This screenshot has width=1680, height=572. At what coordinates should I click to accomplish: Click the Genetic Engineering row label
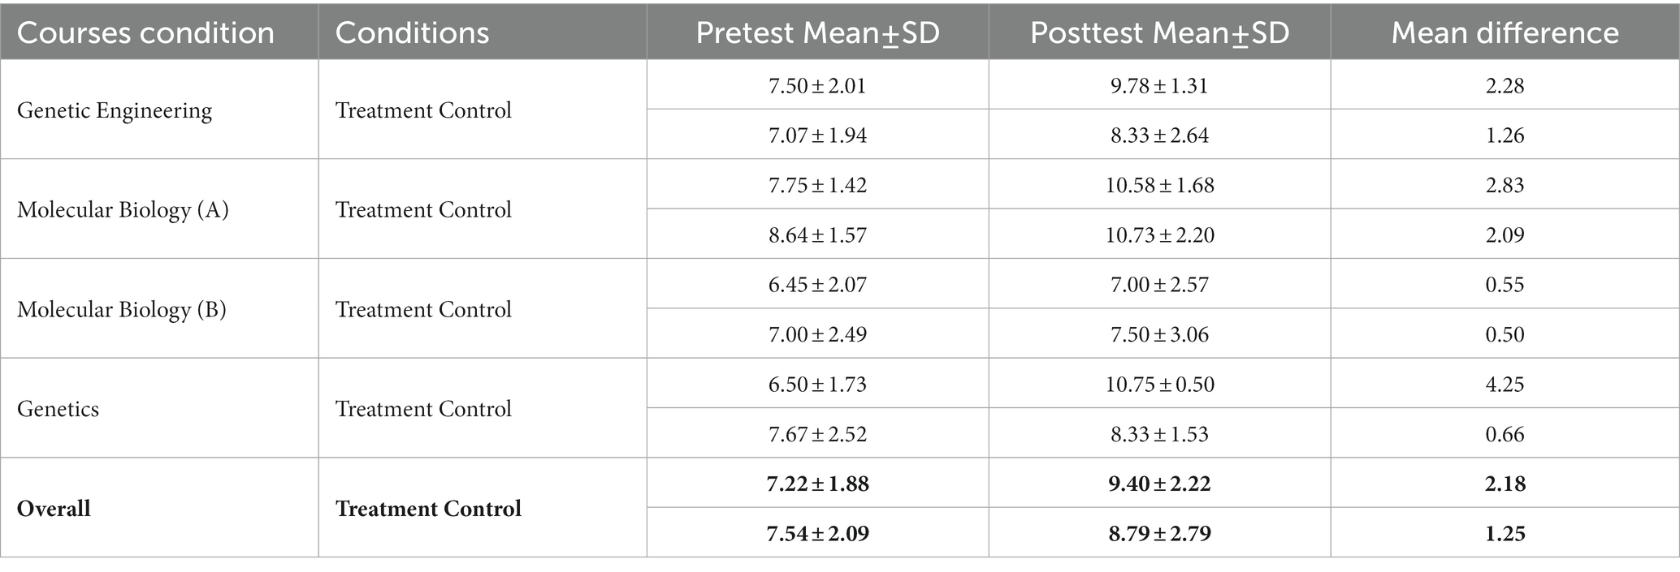point(115,110)
